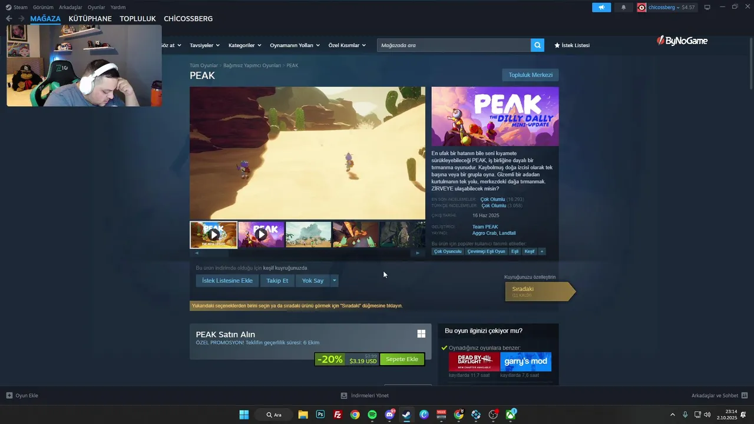Viewport: 754px width, 424px height.
Task: Open the Görünüm menu
Action: 43,7
